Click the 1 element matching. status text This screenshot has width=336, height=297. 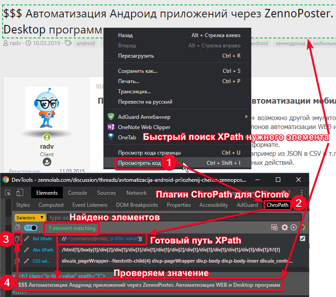tap(73, 228)
